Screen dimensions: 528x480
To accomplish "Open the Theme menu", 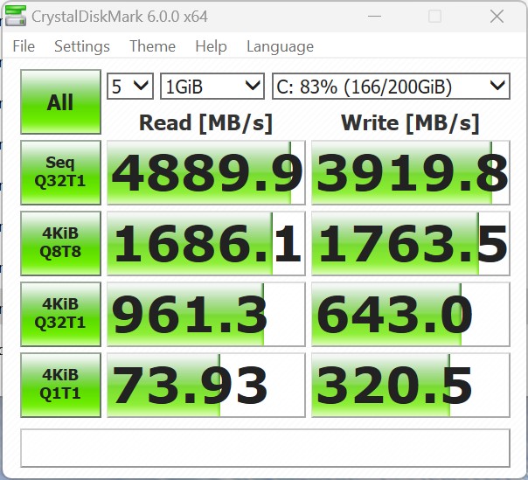I will point(152,46).
